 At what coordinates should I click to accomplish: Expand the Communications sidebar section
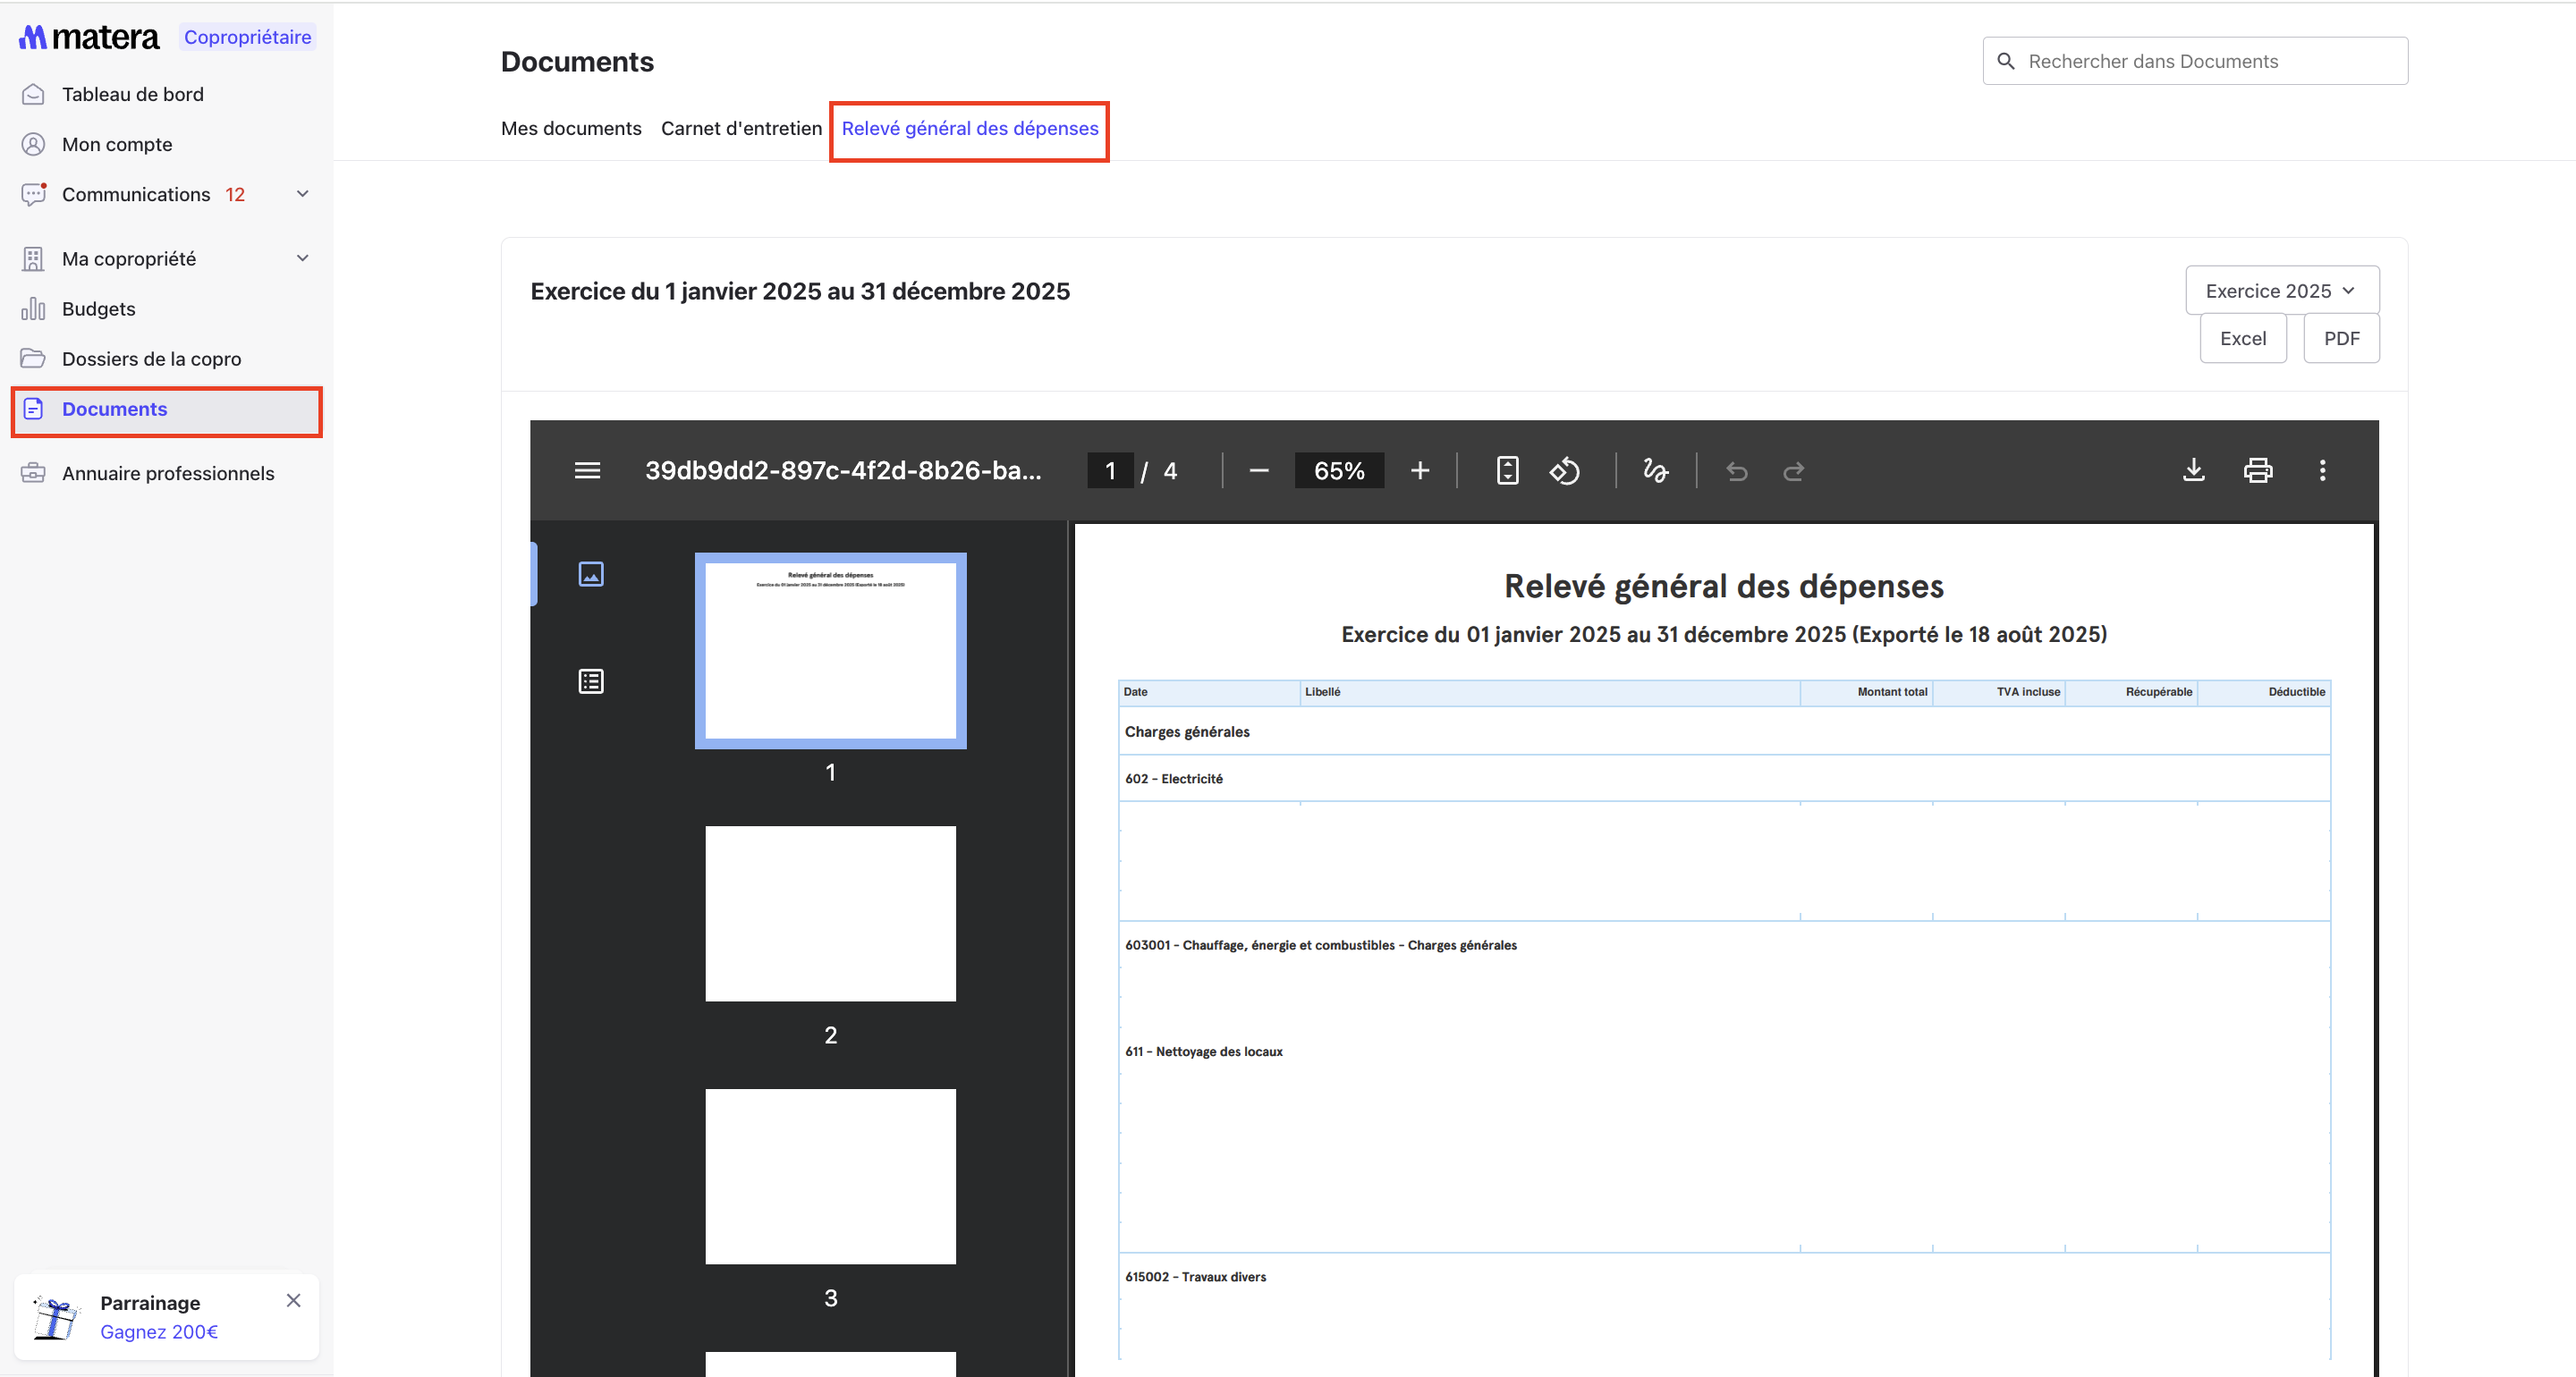point(302,194)
